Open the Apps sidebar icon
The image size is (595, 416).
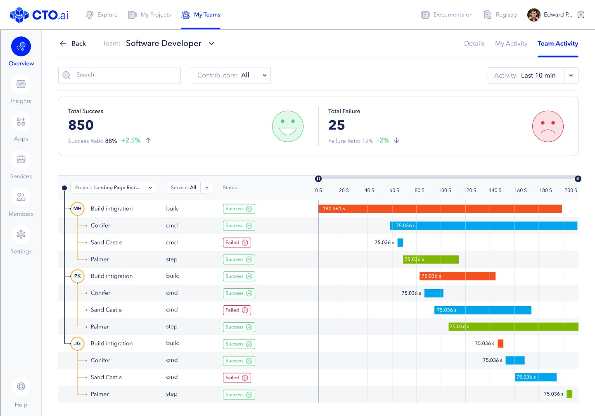21,122
